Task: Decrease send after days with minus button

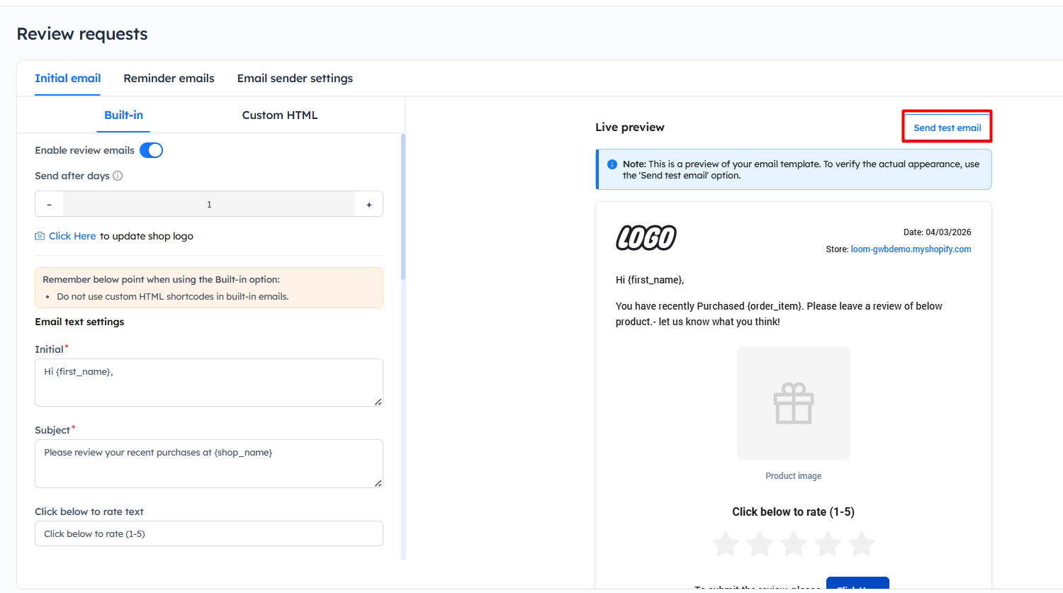Action: pos(49,204)
